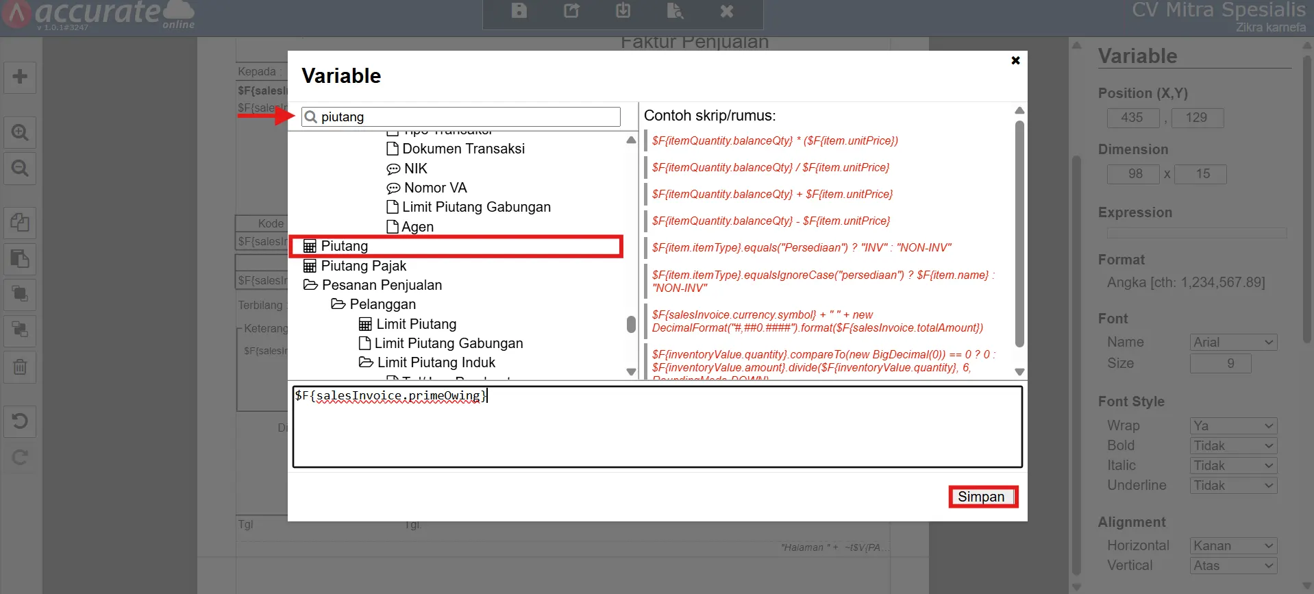This screenshot has height=594, width=1314.
Task: Open the Font Name Arial dropdown
Action: click(1233, 343)
